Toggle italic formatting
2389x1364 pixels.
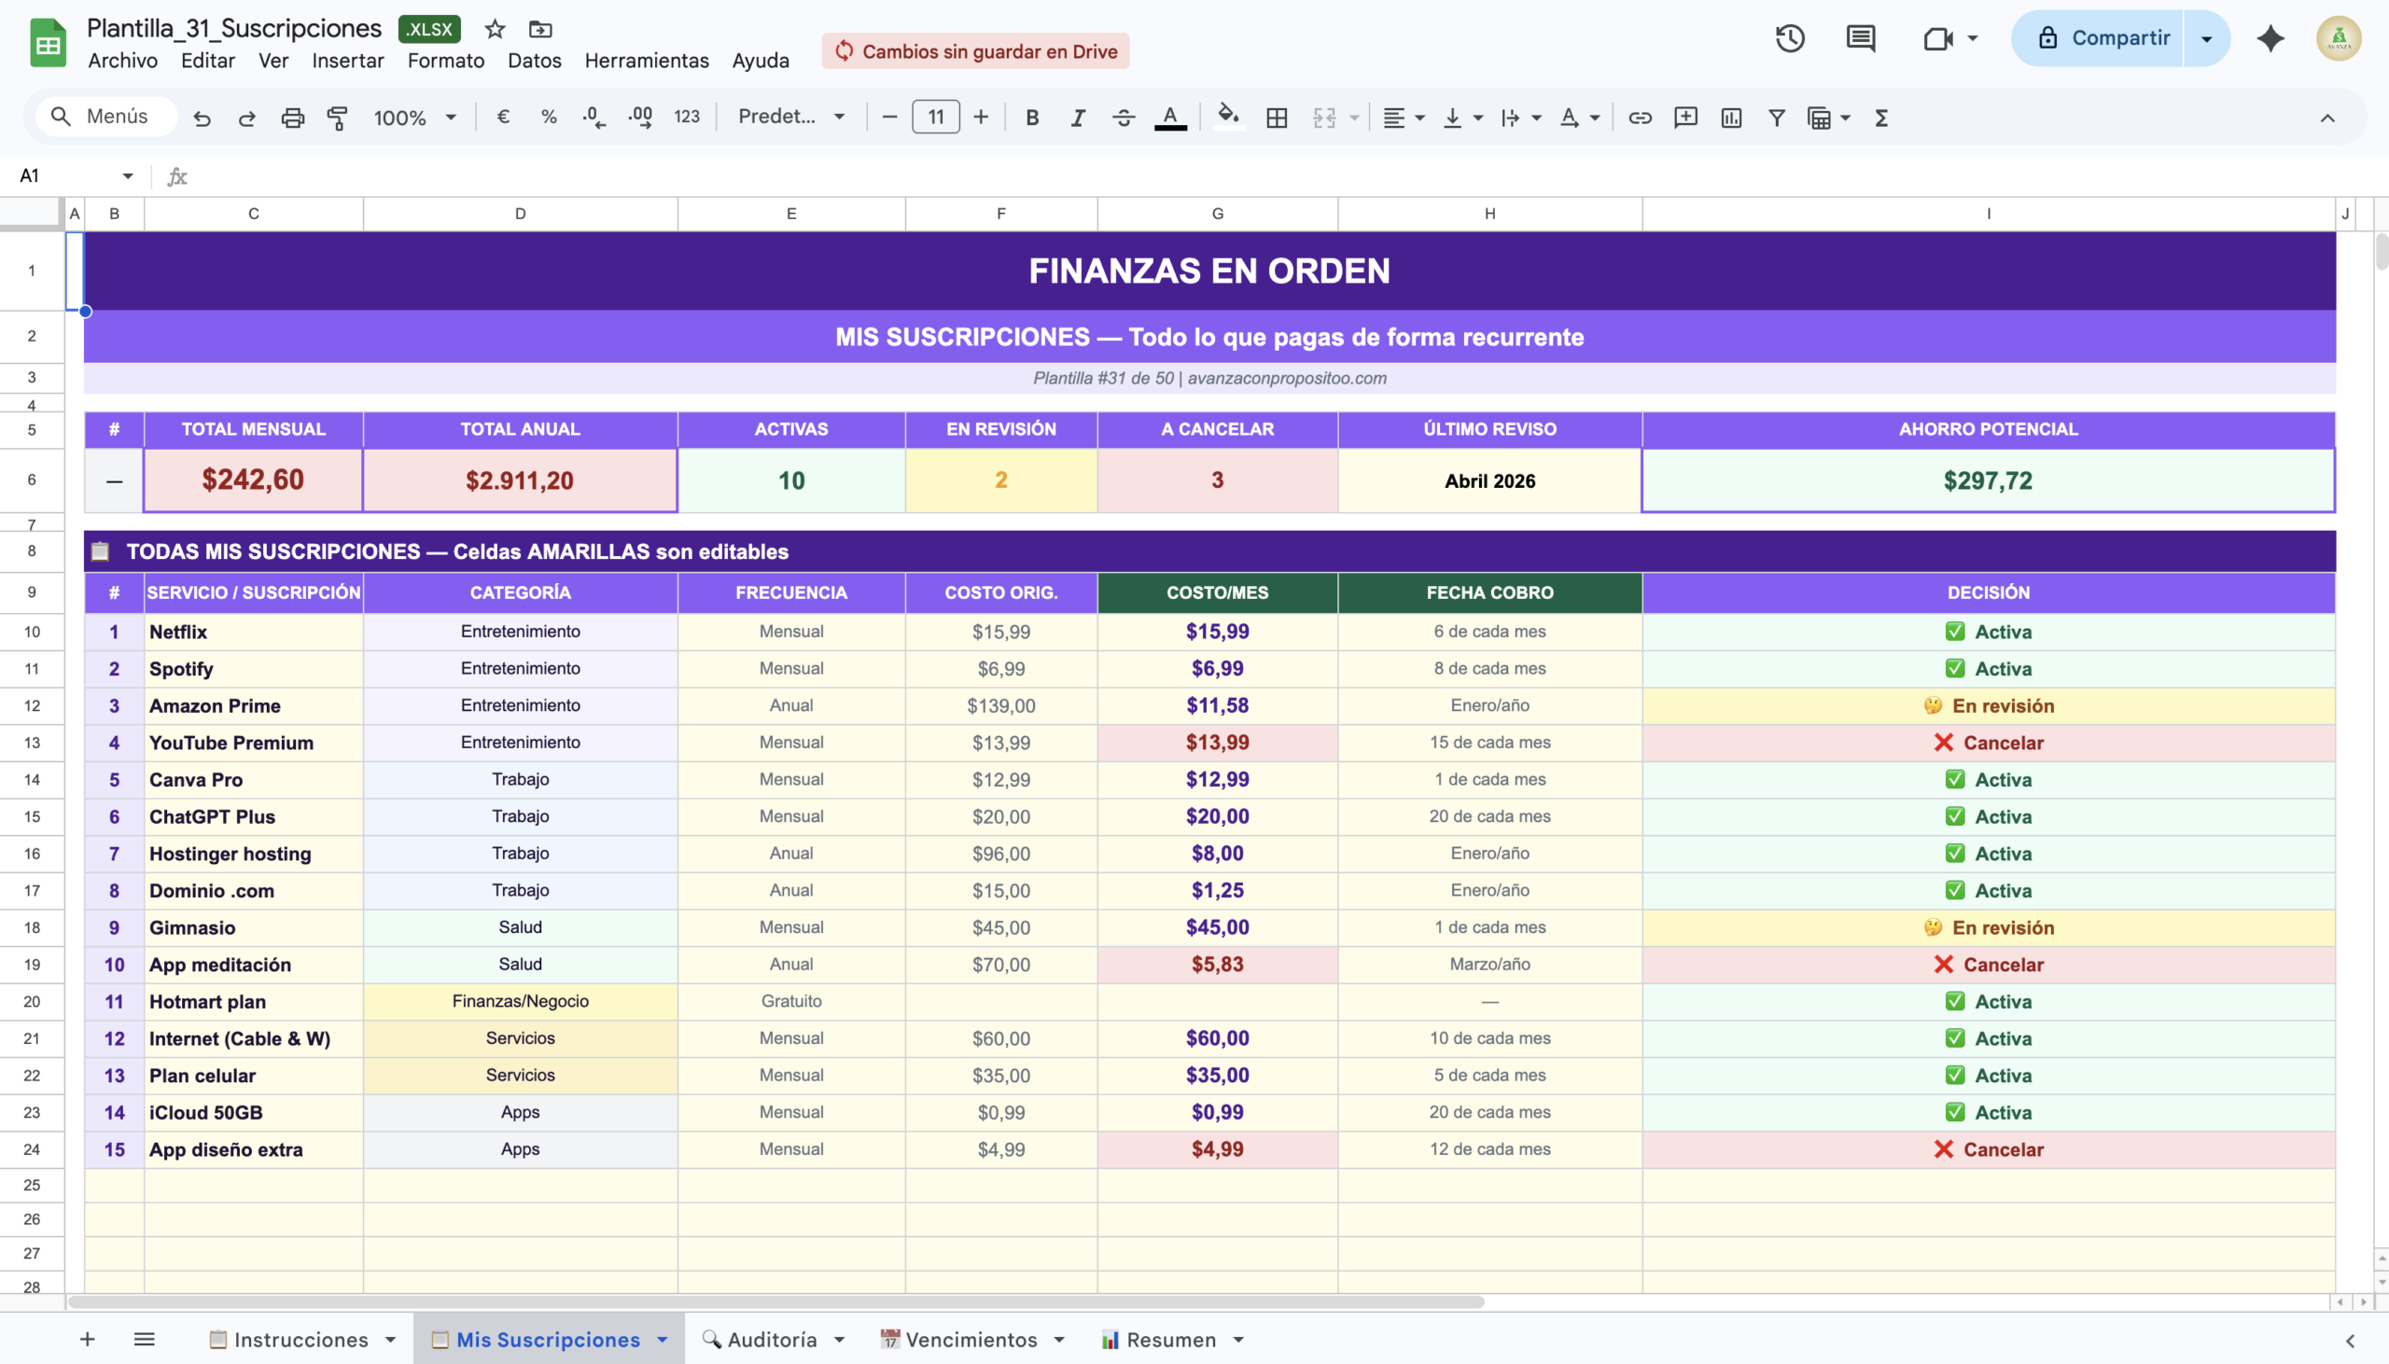1078,118
